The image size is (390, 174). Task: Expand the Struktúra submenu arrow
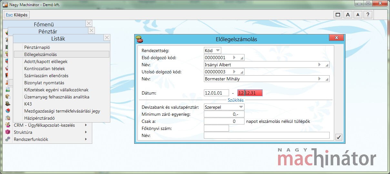click(86, 132)
